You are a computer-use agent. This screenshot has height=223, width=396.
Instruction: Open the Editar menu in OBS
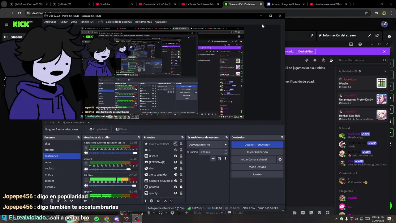(x=64, y=22)
